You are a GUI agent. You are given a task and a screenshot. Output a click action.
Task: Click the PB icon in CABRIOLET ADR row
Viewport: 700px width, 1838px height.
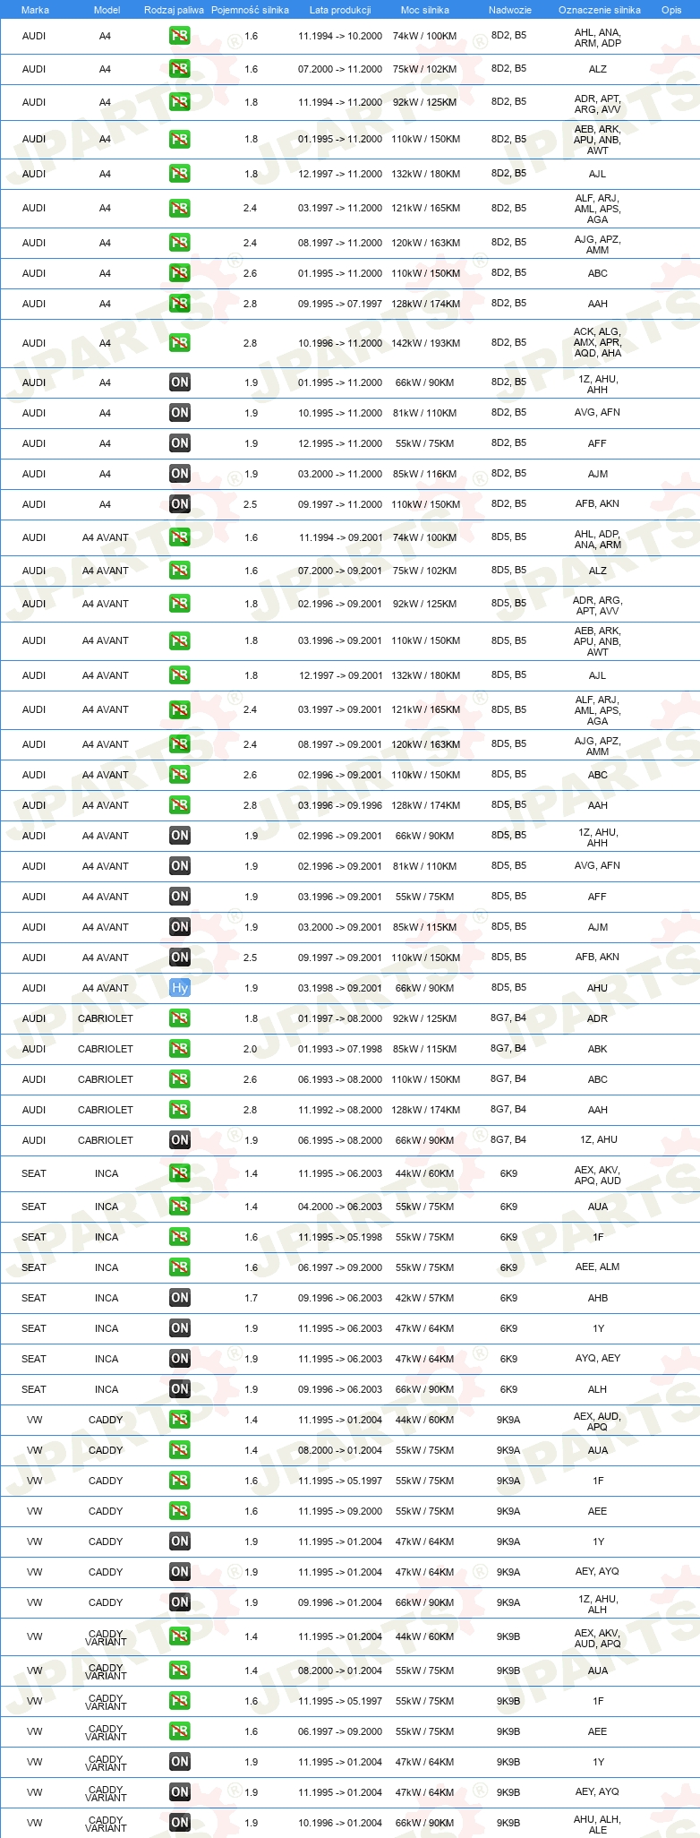tap(179, 1018)
